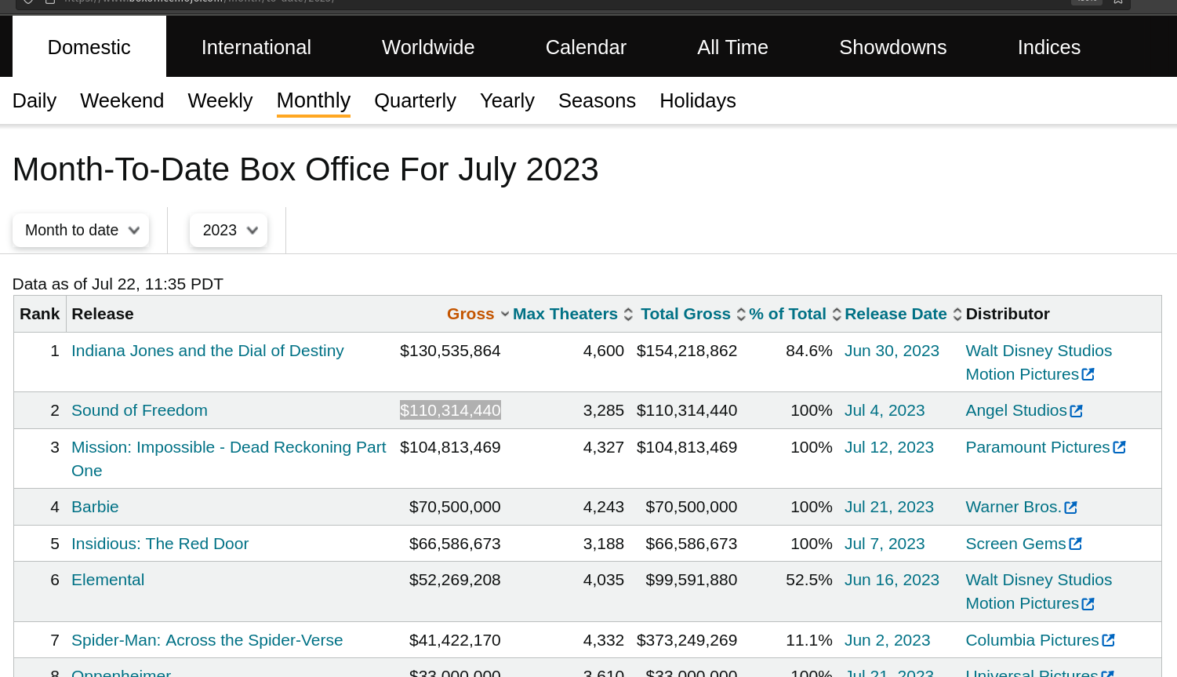This screenshot has height=677, width=1177.
Task: Sort by % of Total arrows icon
Action: pos(837,315)
